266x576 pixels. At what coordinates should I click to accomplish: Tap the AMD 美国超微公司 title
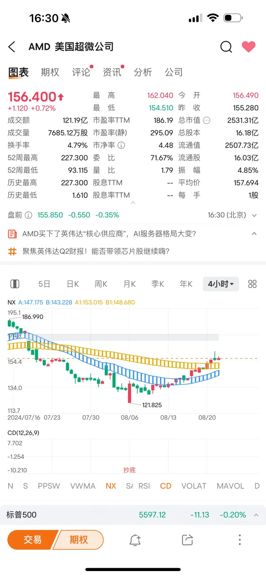pos(71,47)
